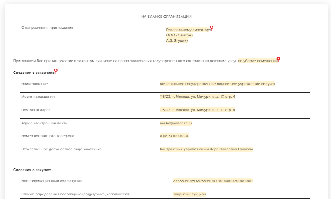Select the customer name Федеральное государственное бюджетное учреждение «Наука»
Viewport: 331px width, 199px height.
[x=217, y=84]
